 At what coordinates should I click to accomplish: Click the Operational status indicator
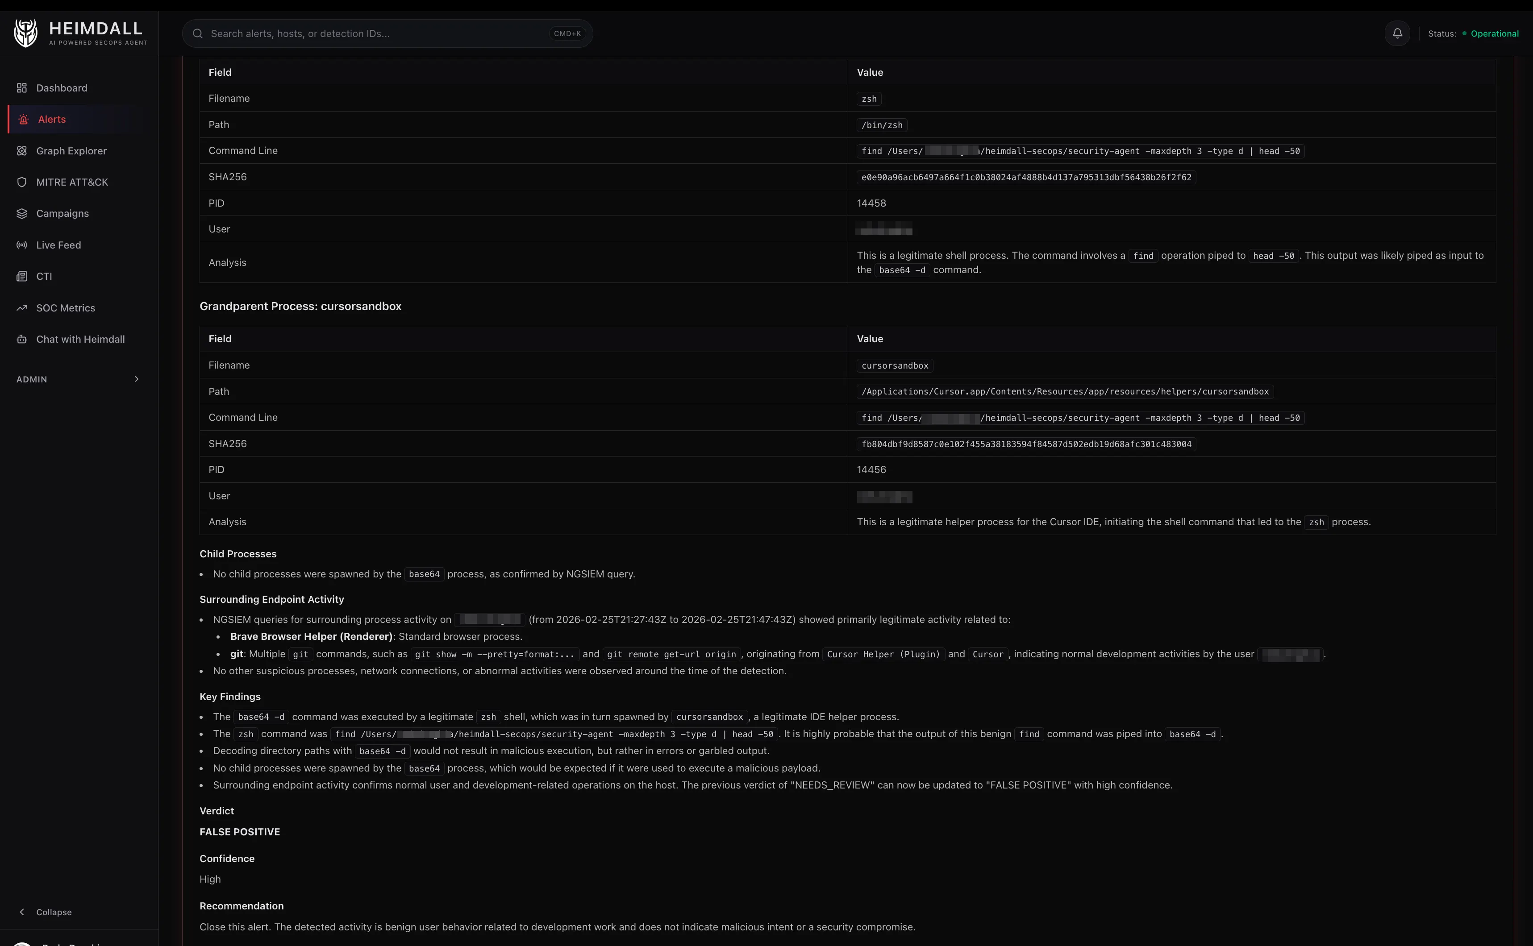click(1494, 34)
